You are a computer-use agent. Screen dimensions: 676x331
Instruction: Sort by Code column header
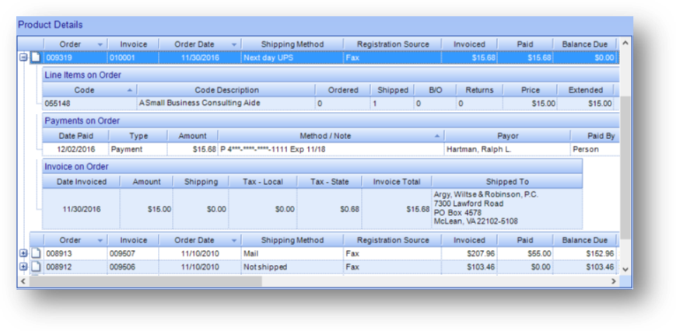tap(89, 90)
